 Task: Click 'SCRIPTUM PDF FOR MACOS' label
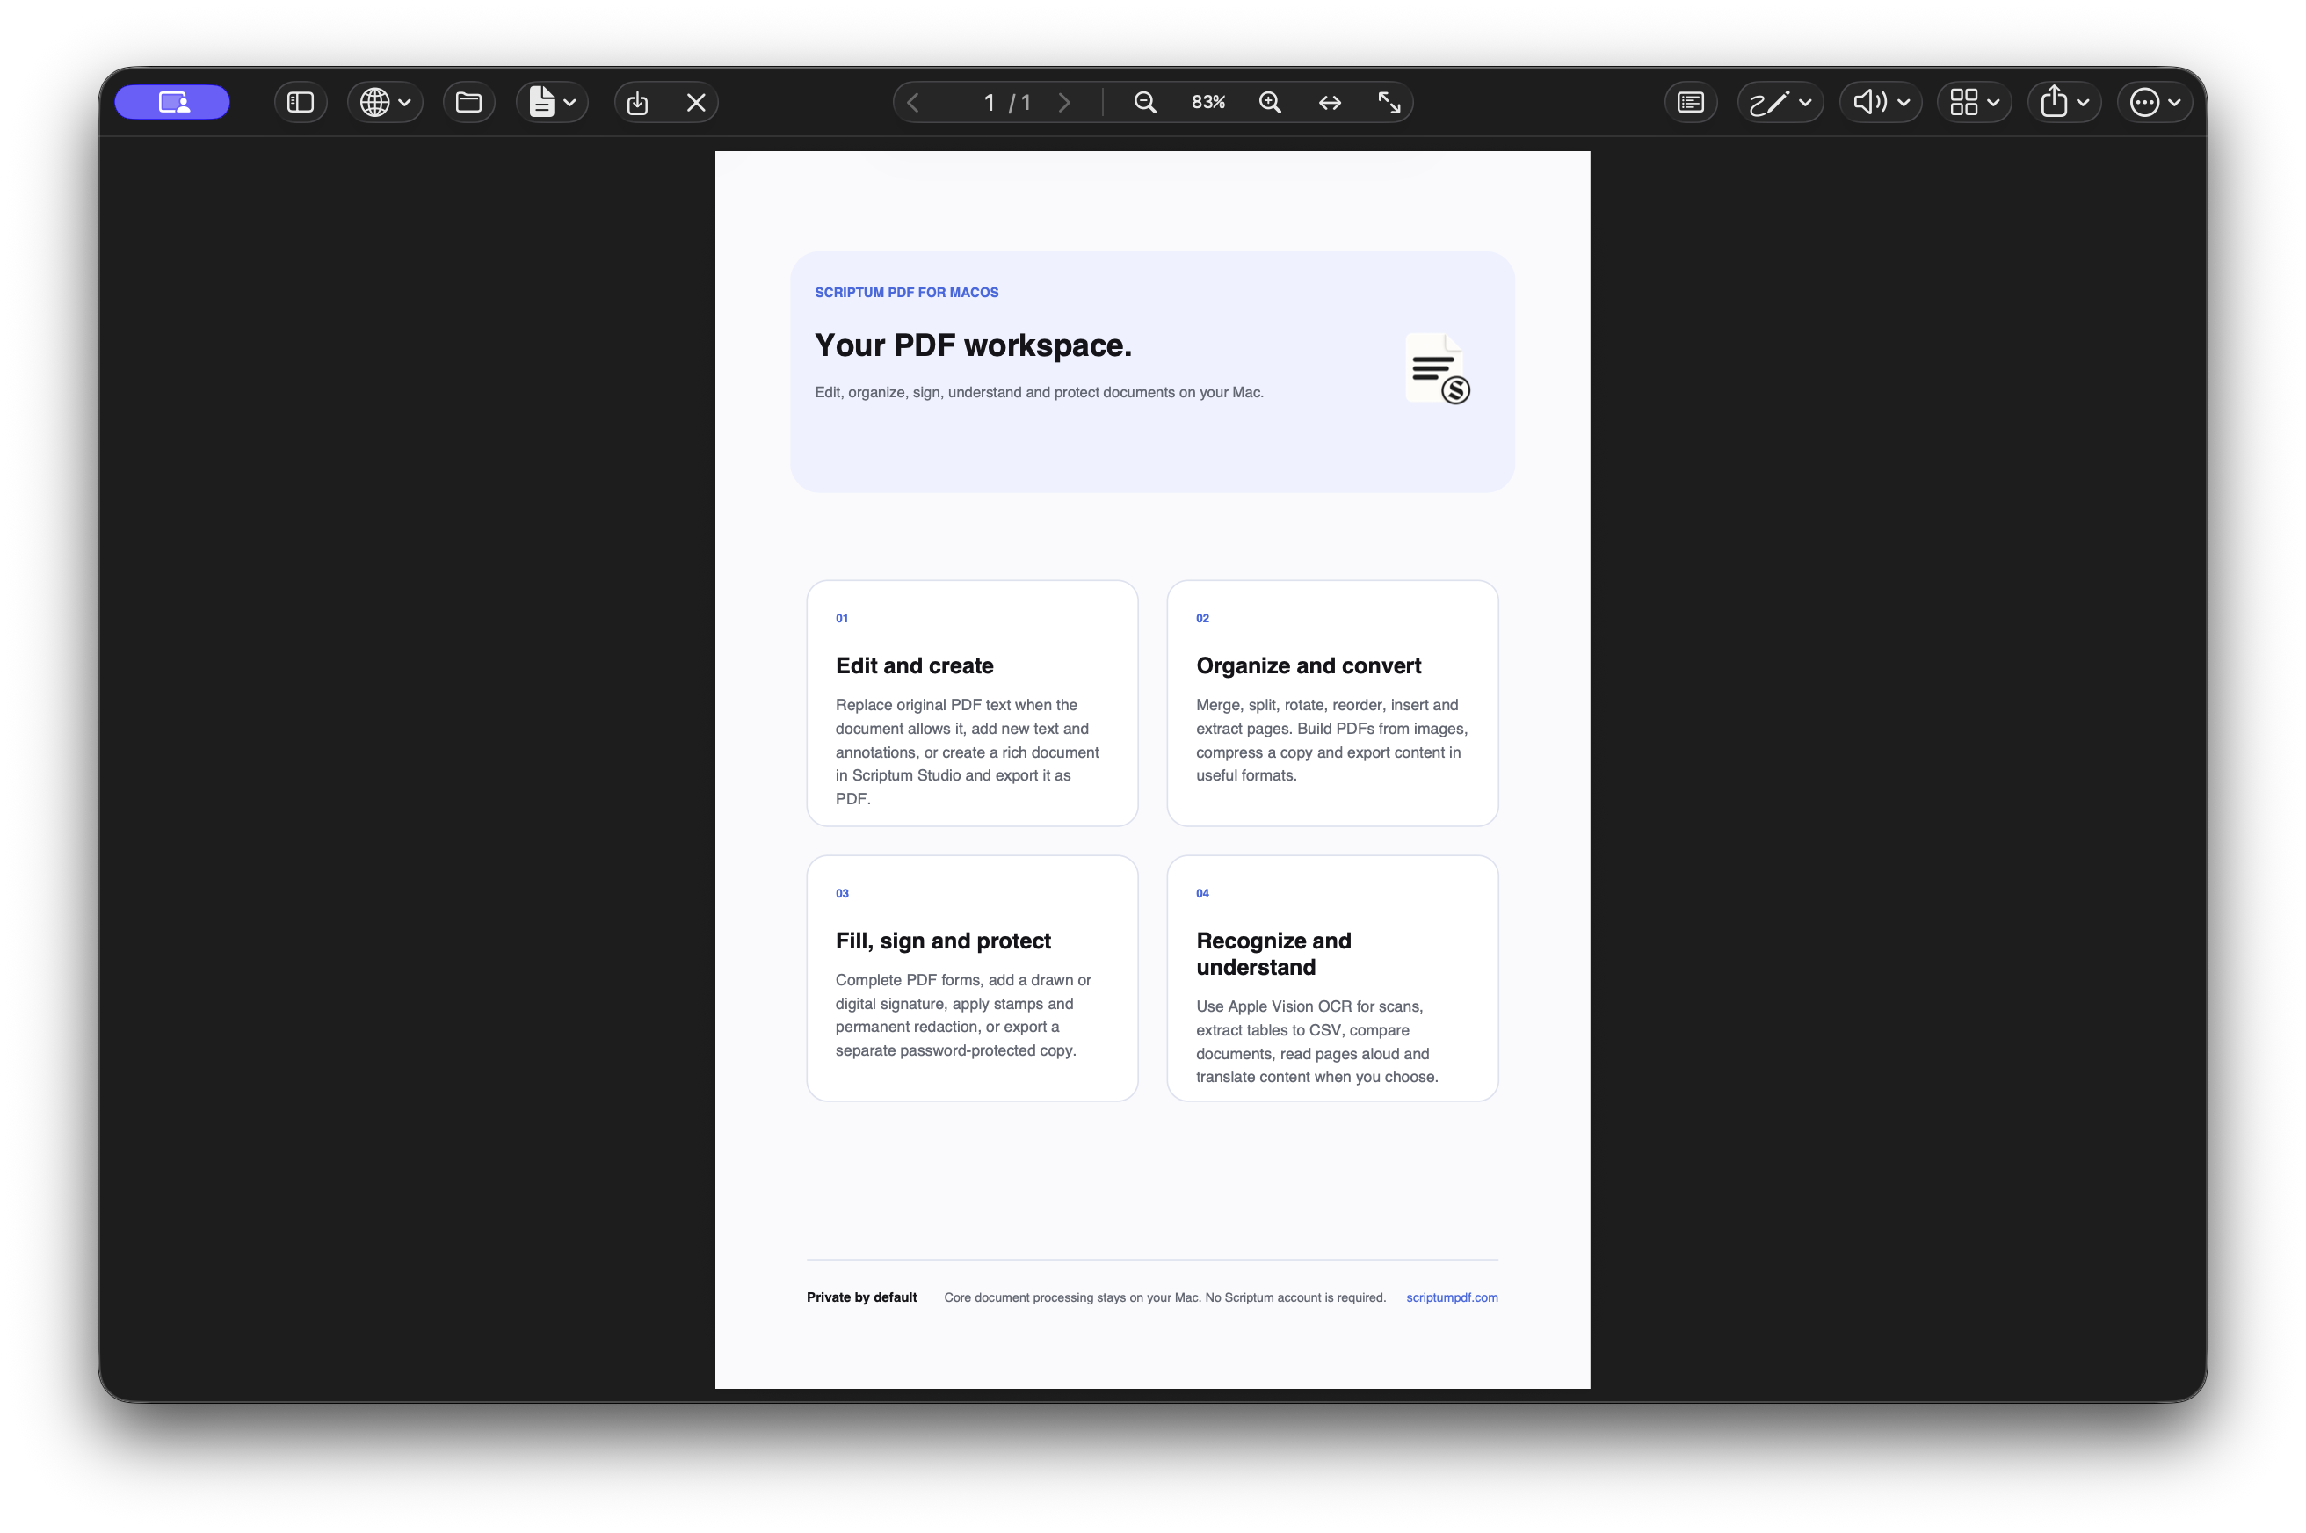(906, 293)
